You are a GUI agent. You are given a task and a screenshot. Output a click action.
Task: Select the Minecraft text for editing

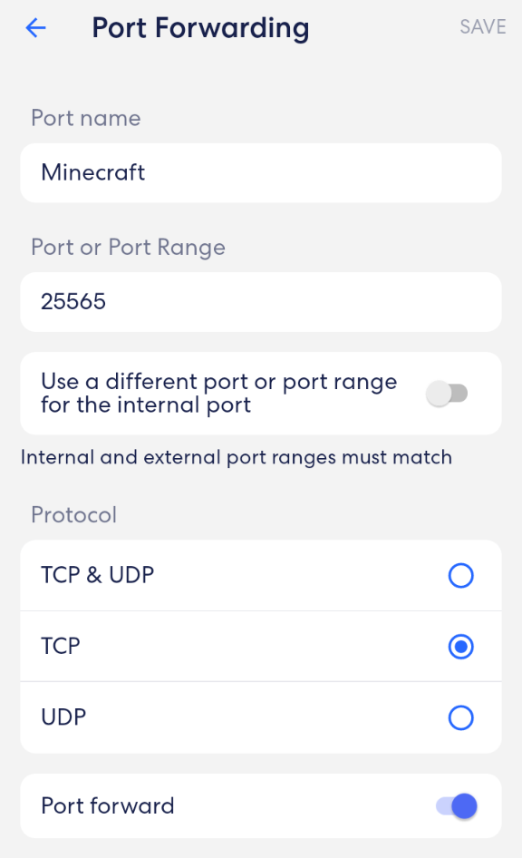pos(92,172)
